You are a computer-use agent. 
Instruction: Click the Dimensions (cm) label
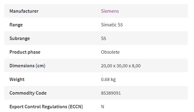27,66
